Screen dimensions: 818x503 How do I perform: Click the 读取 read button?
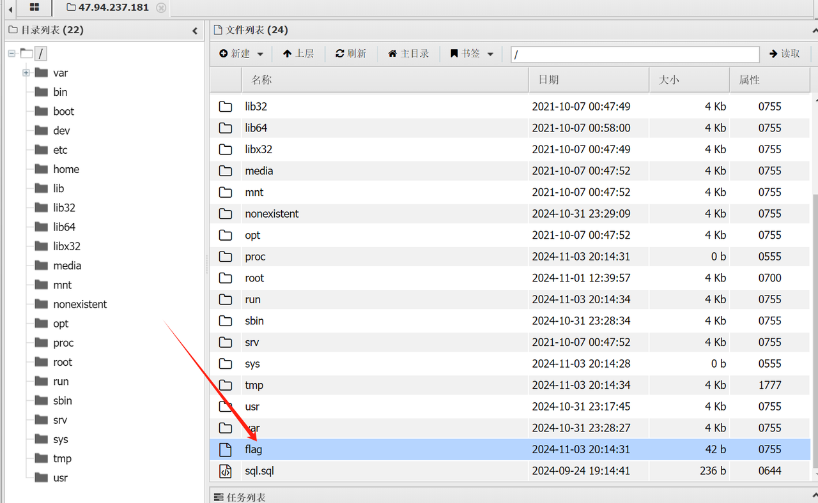[785, 54]
